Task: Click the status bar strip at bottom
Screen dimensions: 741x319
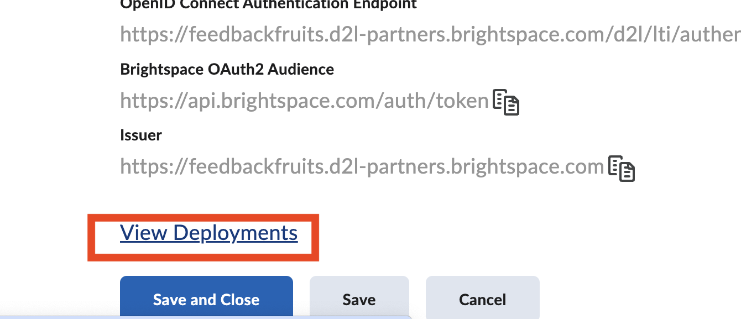Action: tap(206, 317)
